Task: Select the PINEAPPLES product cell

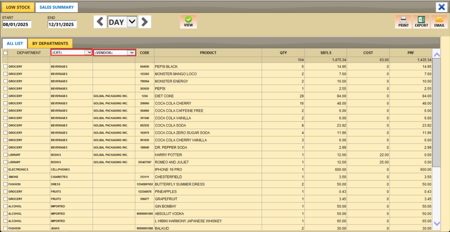Action: coord(208,192)
